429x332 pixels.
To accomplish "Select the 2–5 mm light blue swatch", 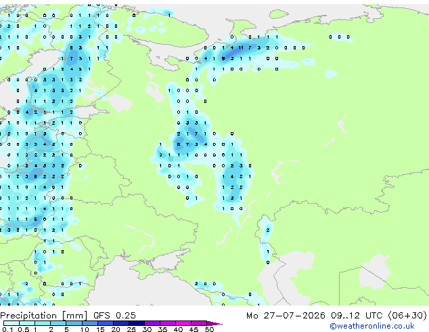I will (x=58, y=323).
